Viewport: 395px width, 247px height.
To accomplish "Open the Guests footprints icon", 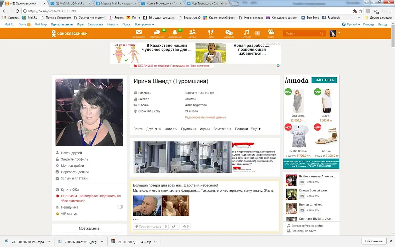I will (211, 33).
